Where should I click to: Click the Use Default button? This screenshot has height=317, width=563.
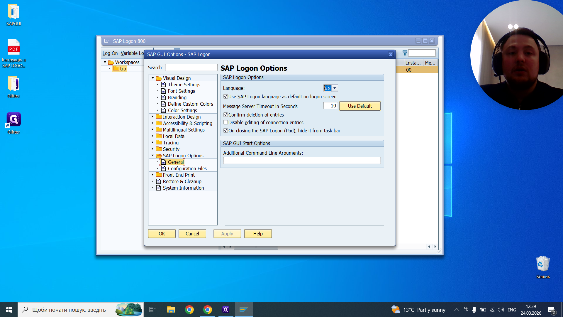click(x=360, y=106)
